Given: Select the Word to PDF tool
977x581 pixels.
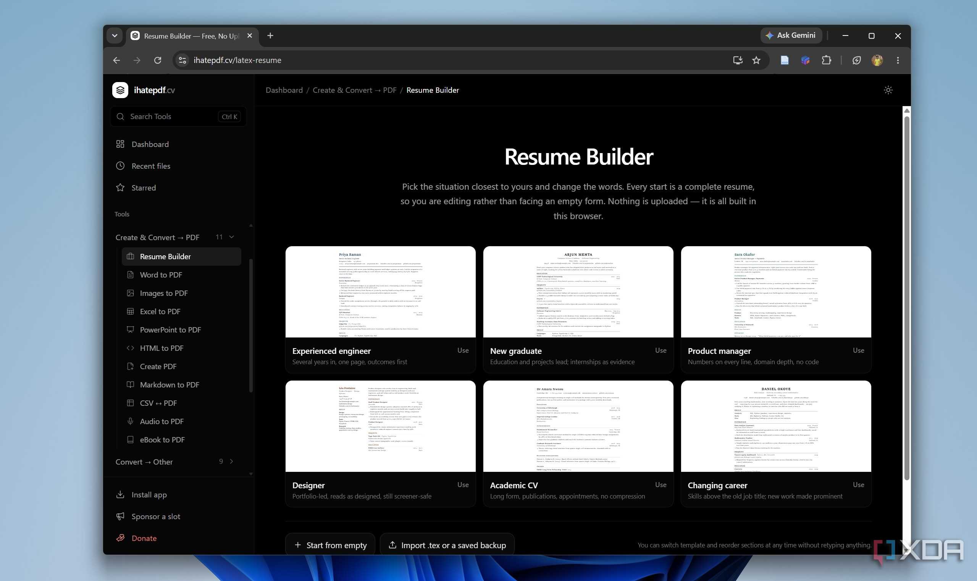Looking at the screenshot, I should pyautogui.click(x=181, y=275).
